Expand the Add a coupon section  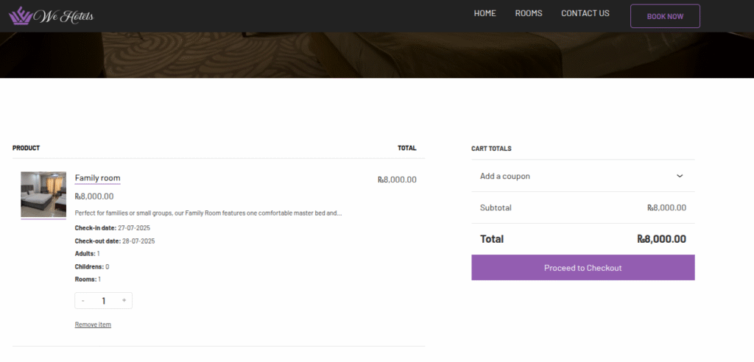(x=505, y=176)
